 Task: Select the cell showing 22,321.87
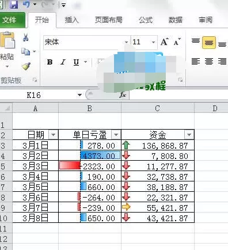158,197
